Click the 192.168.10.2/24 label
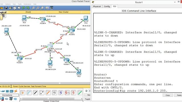Screen dimensions: 182x102 click(x=51, y=69)
